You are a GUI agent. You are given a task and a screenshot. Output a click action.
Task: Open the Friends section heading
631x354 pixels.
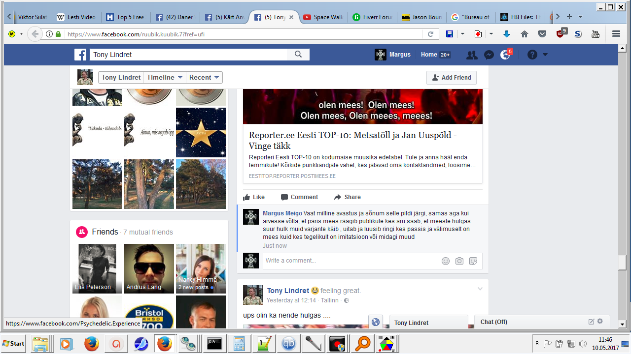tap(105, 232)
